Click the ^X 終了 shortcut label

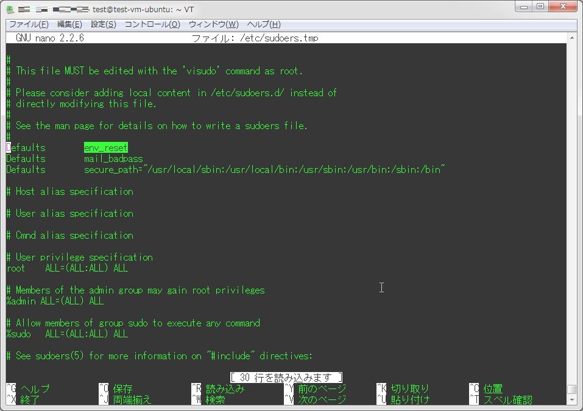[23, 400]
